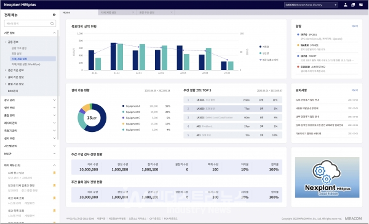This screenshot has height=224, width=369.
Task: Click the Nexplant MESplus logo in header
Action: point(20,5)
